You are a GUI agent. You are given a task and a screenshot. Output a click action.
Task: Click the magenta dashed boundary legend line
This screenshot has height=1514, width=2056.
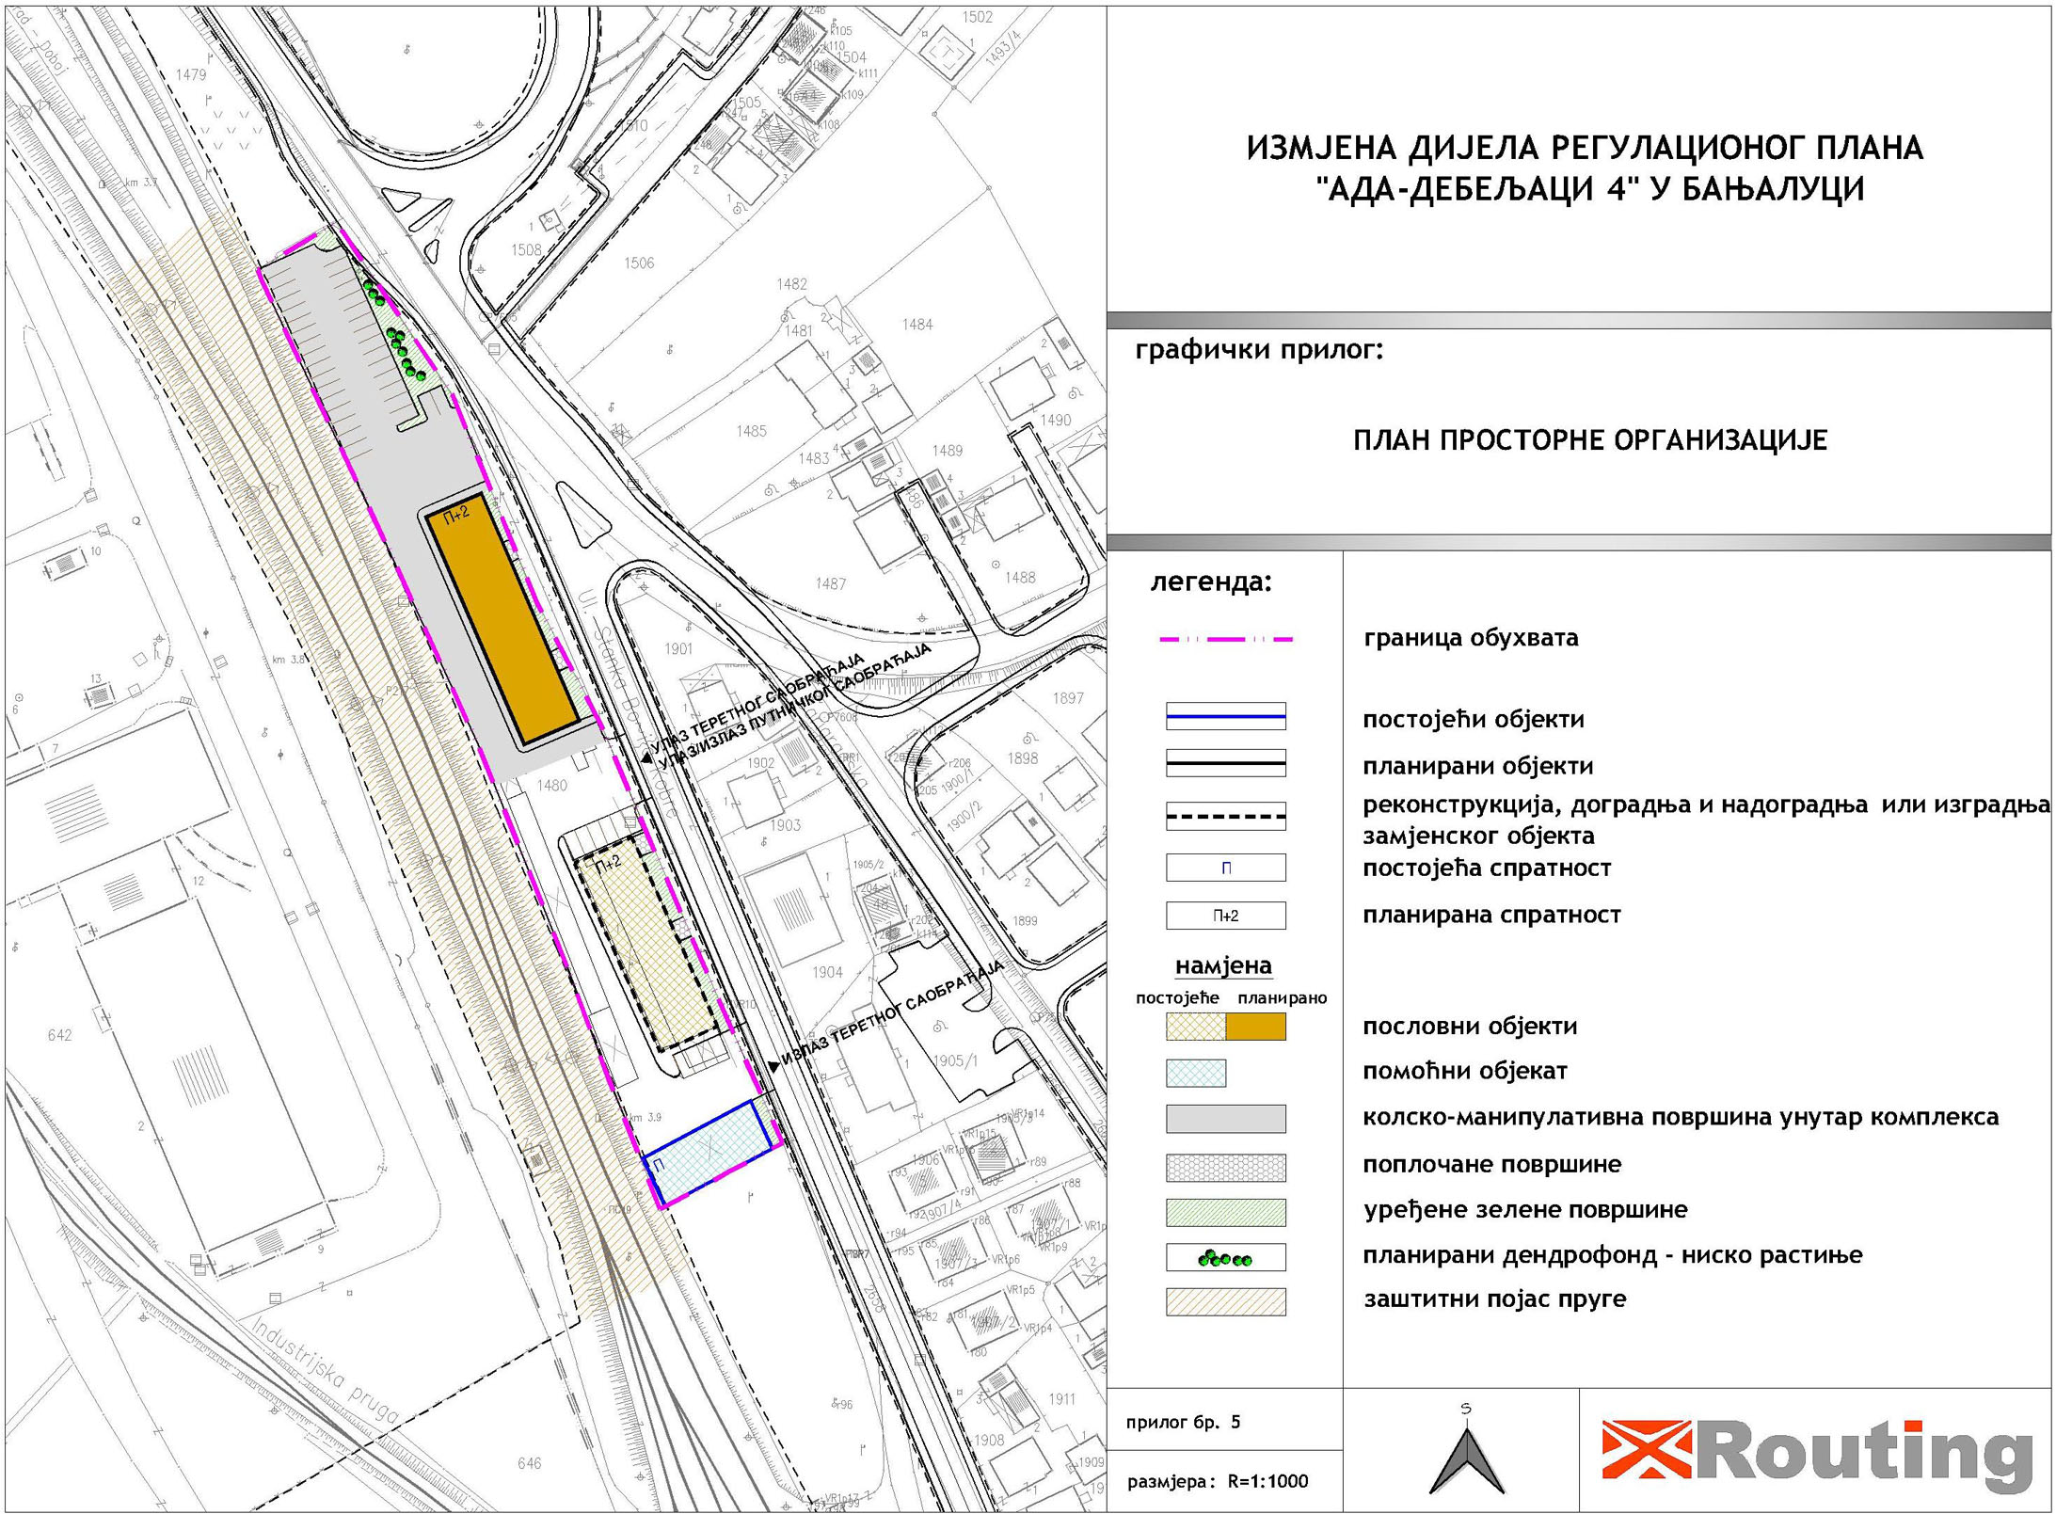pyautogui.click(x=1225, y=640)
